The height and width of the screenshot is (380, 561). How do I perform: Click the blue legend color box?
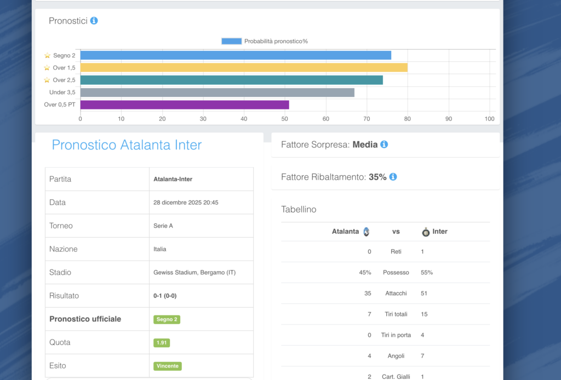(x=231, y=41)
